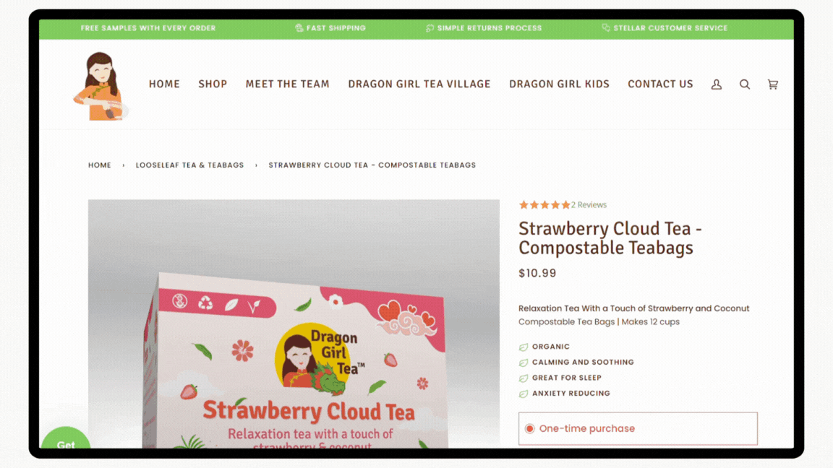Select the One-time purchase radio button
The image size is (833, 468).
(x=529, y=429)
